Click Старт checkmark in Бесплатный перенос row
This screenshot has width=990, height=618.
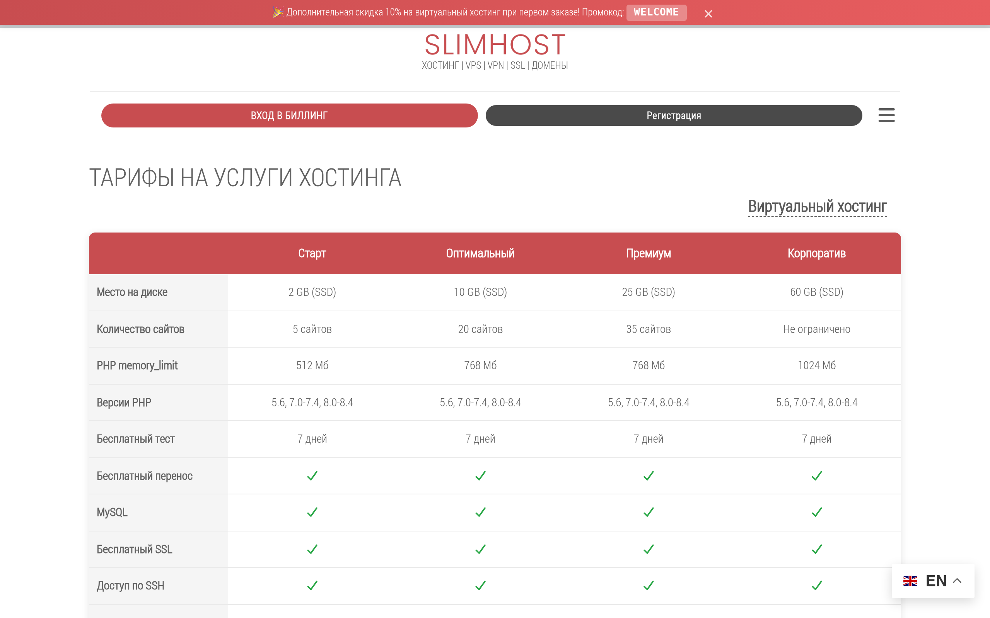[x=312, y=476]
